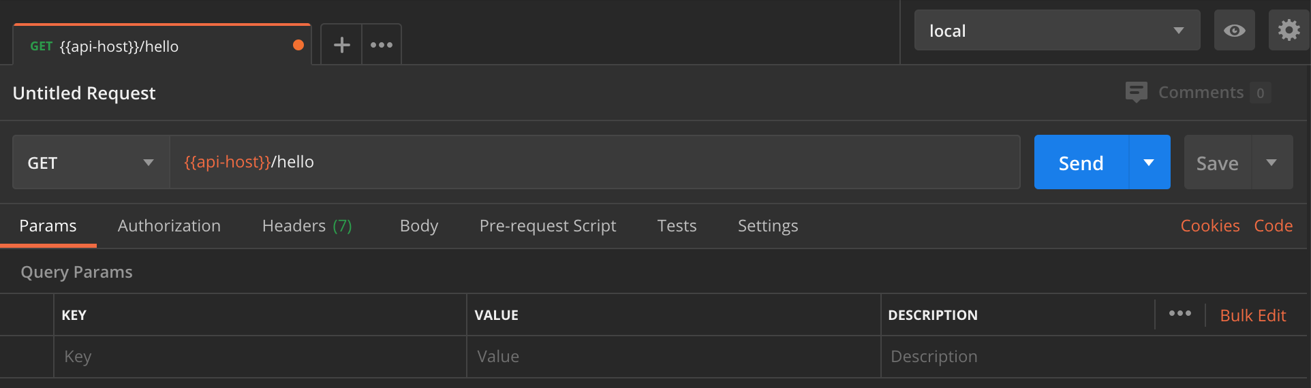1311x388 pixels.
Task: Open the query params column options dots
Action: click(x=1180, y=313)
